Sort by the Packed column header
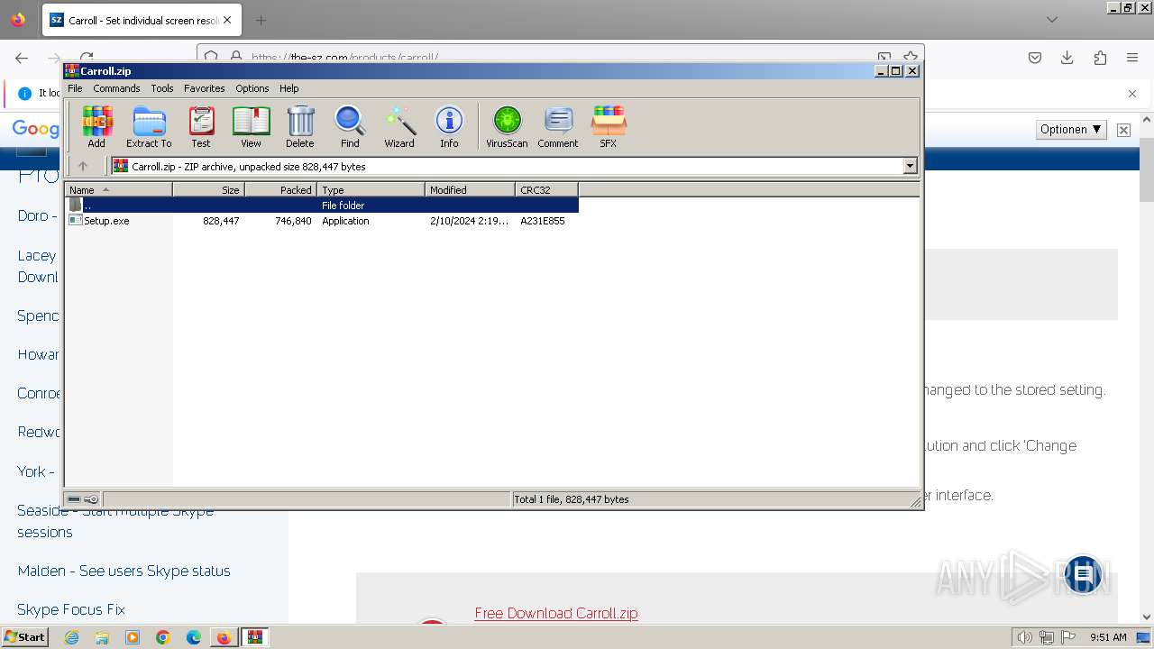1154x649 pixels. click(280, 189)
